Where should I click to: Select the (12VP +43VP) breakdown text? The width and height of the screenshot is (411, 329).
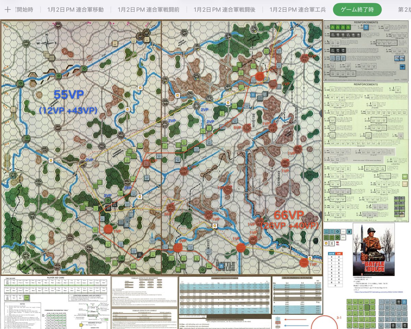coord(68,110)
